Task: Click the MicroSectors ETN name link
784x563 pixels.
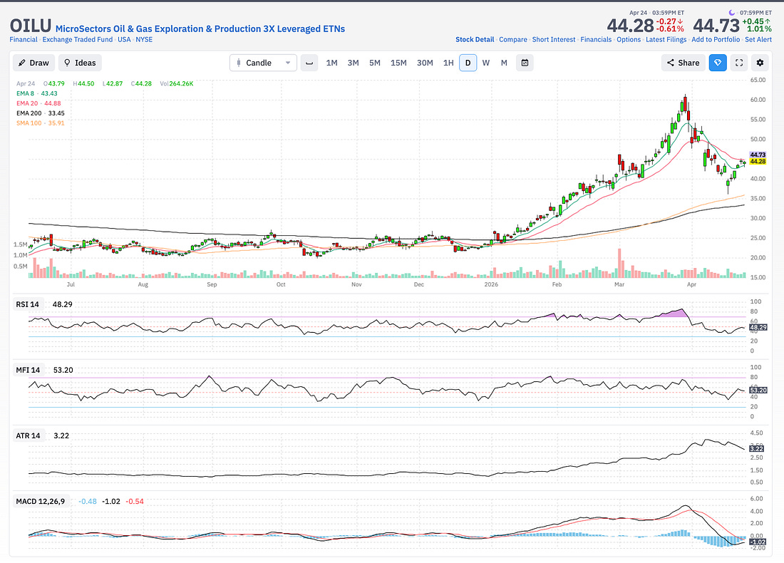Action: (x=200, y=29)
